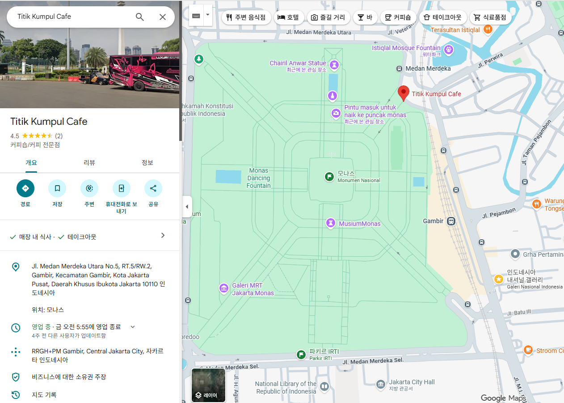564x403 pixels.
Task: Click the Istiqlal Mosque Fountain marker
Action: (x=448, y=49)
